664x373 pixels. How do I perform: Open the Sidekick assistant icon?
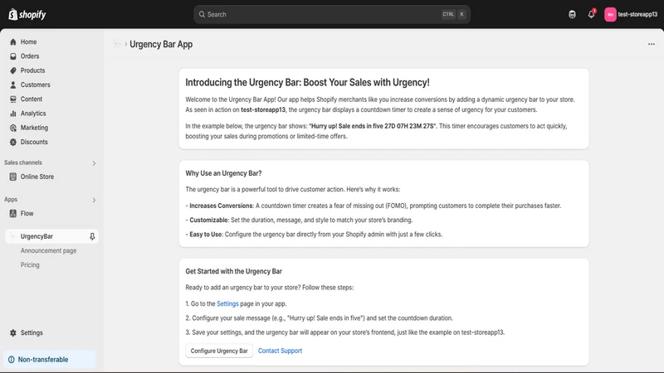tap(572, 14)
